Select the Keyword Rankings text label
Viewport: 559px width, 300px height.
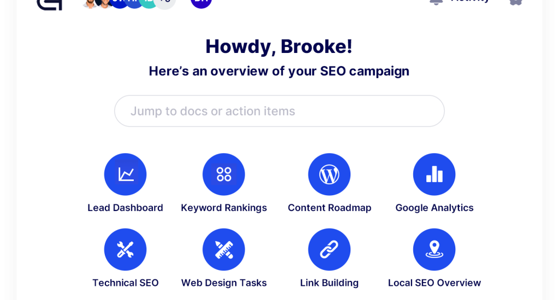pyautogui.click(x=224, y=208)
